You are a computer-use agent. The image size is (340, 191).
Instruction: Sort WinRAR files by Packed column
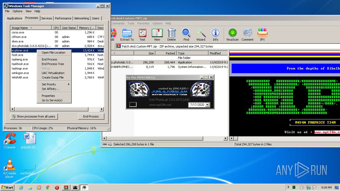tap(166, 53)
